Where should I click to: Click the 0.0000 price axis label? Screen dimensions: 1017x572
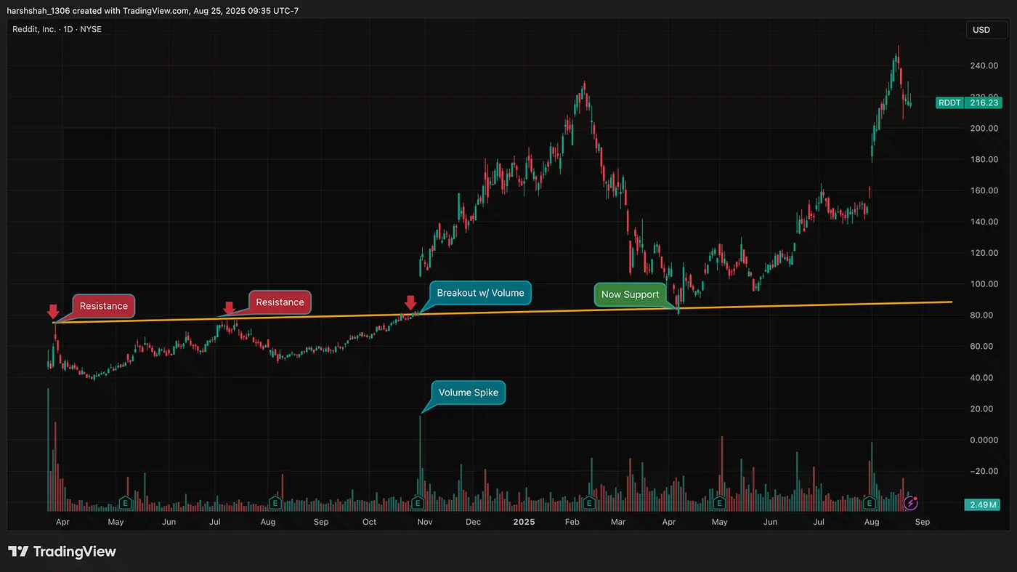[983, 440]
